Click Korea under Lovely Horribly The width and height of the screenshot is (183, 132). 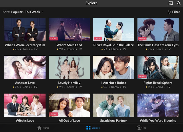pos(71,87)
